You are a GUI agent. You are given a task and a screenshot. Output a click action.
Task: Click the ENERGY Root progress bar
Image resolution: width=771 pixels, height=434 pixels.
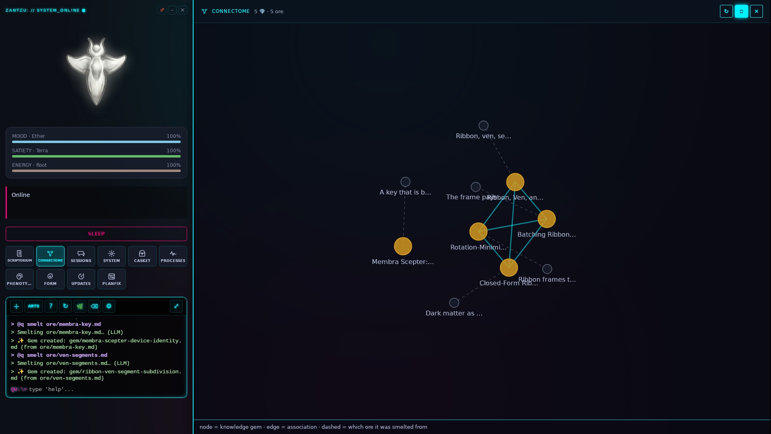96,171
